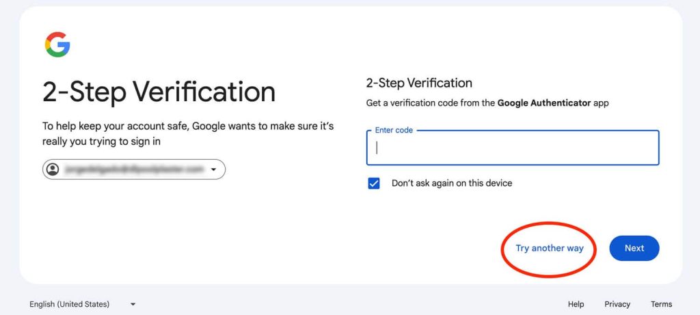Click the language selector's dropdown arrow
Viewport: 700px width, 315px height.
click(x=133, y=304)
